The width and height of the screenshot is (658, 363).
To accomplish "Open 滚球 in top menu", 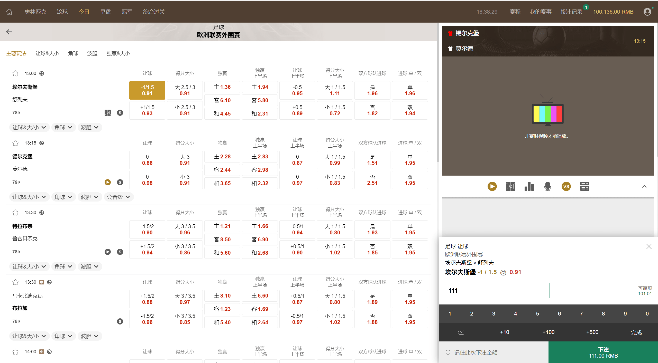I will (x=62, y=12).
